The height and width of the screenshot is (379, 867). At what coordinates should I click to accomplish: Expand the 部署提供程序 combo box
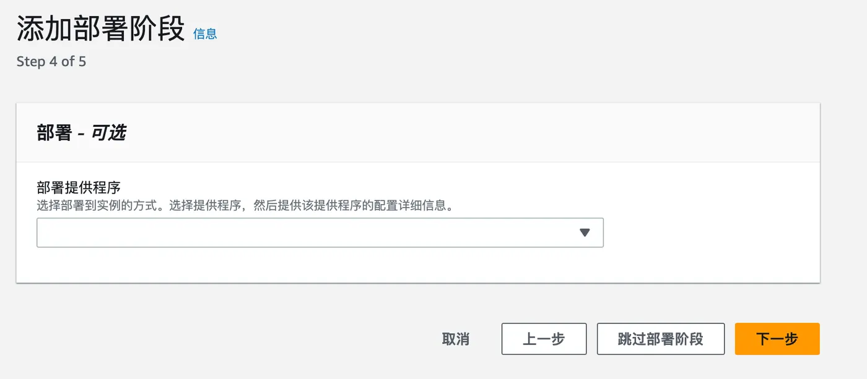pyautogui.click(x=320, y=232)
